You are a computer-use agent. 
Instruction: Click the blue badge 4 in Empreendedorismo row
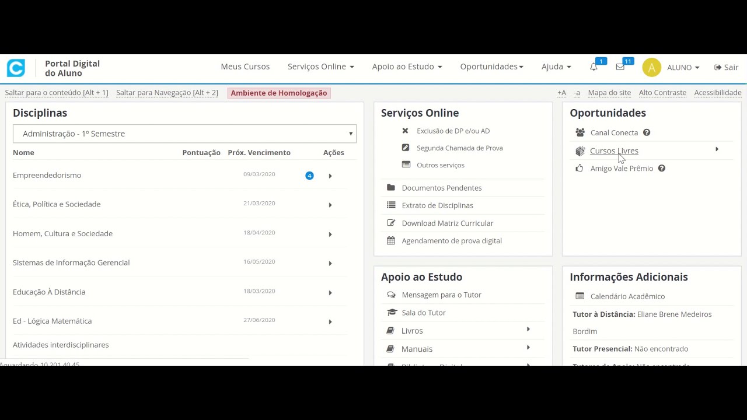coord(309,176)
